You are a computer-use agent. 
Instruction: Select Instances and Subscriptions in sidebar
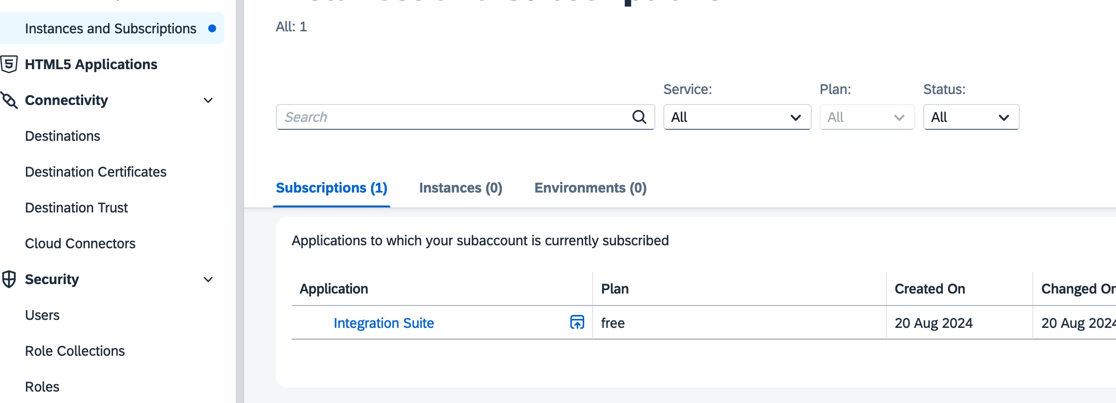pos(112,28)
